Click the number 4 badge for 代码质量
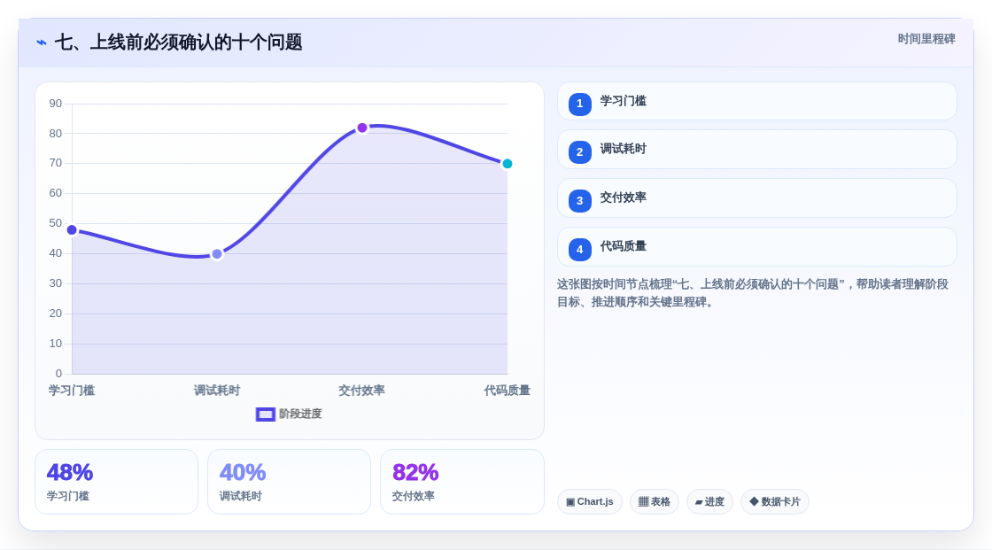This screenshot has width=992, height=550. [x=579, y=250]
